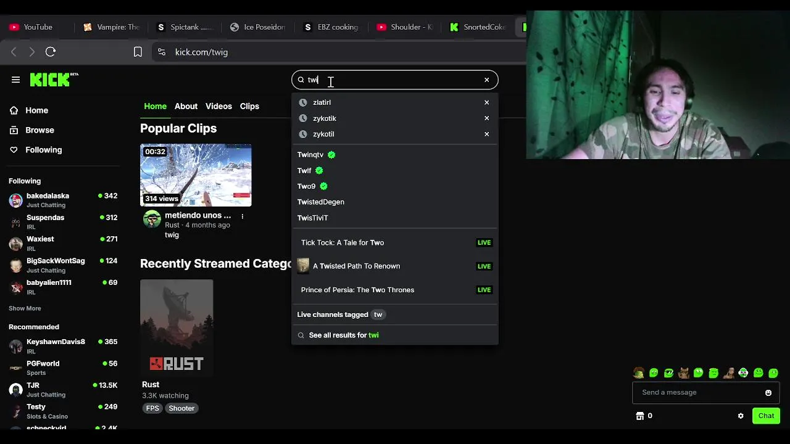Viewport: 790px width, 444px height.
Task: Click the Kick logo
Action: pyautogui.click(x=54, y=80)
